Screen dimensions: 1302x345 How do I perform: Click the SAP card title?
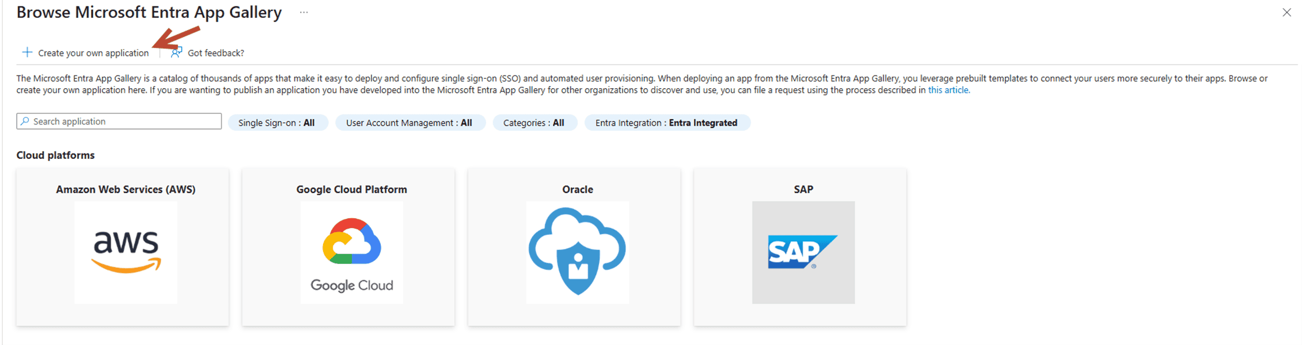[803, 189]
